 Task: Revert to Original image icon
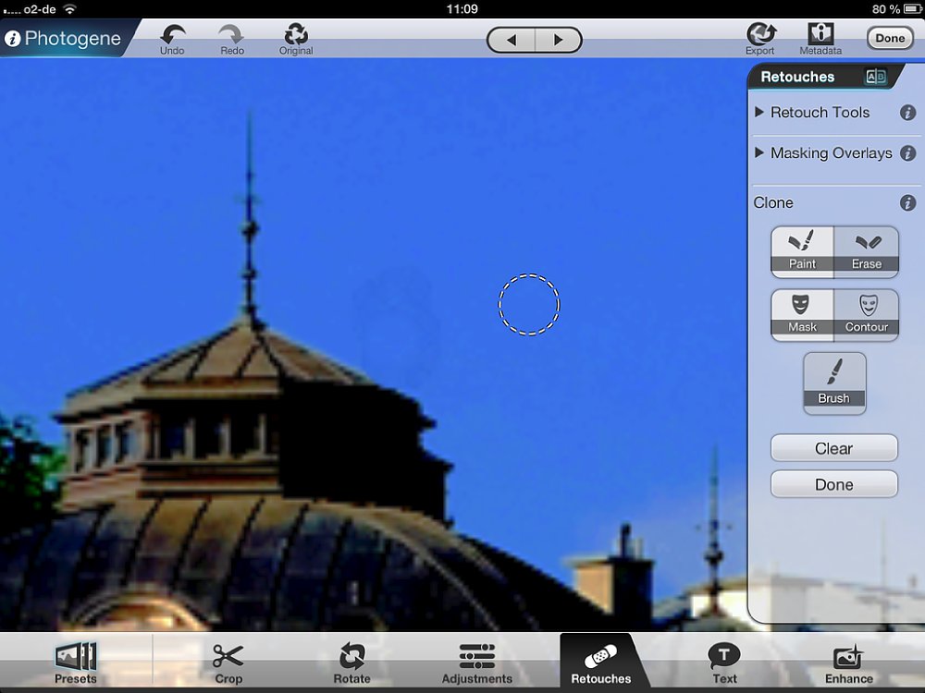click(296, 37)
